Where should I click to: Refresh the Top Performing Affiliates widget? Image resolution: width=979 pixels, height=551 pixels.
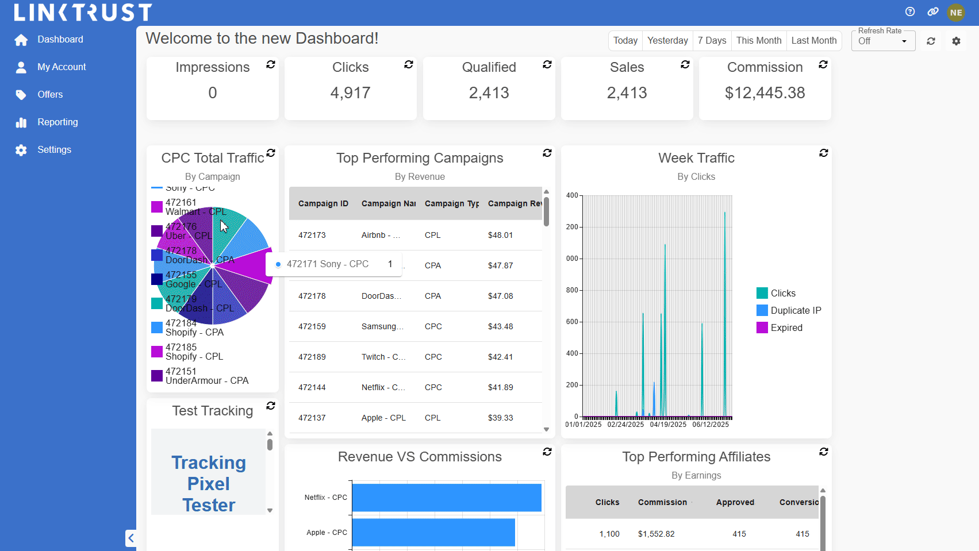click(x=824, y=452)
